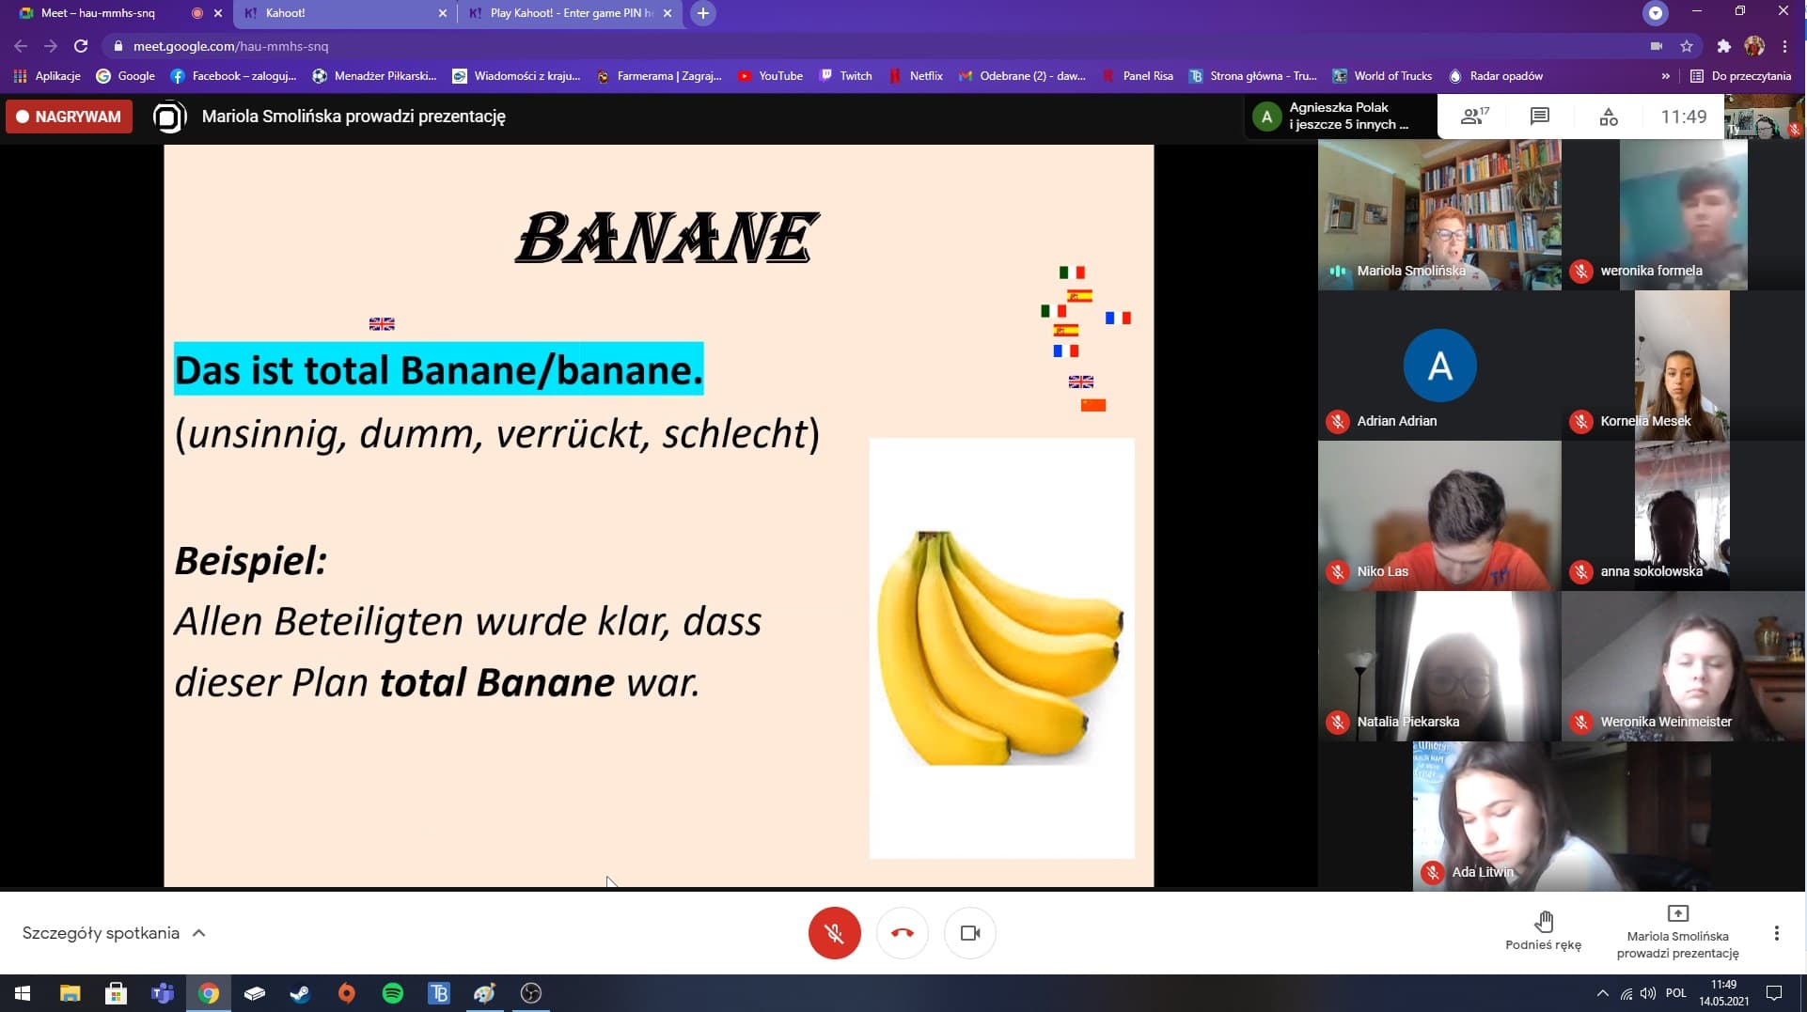The height and width of the screenshot is (1012, 1807).
Task: Open a new browser tab
Action: coord(702,13)
